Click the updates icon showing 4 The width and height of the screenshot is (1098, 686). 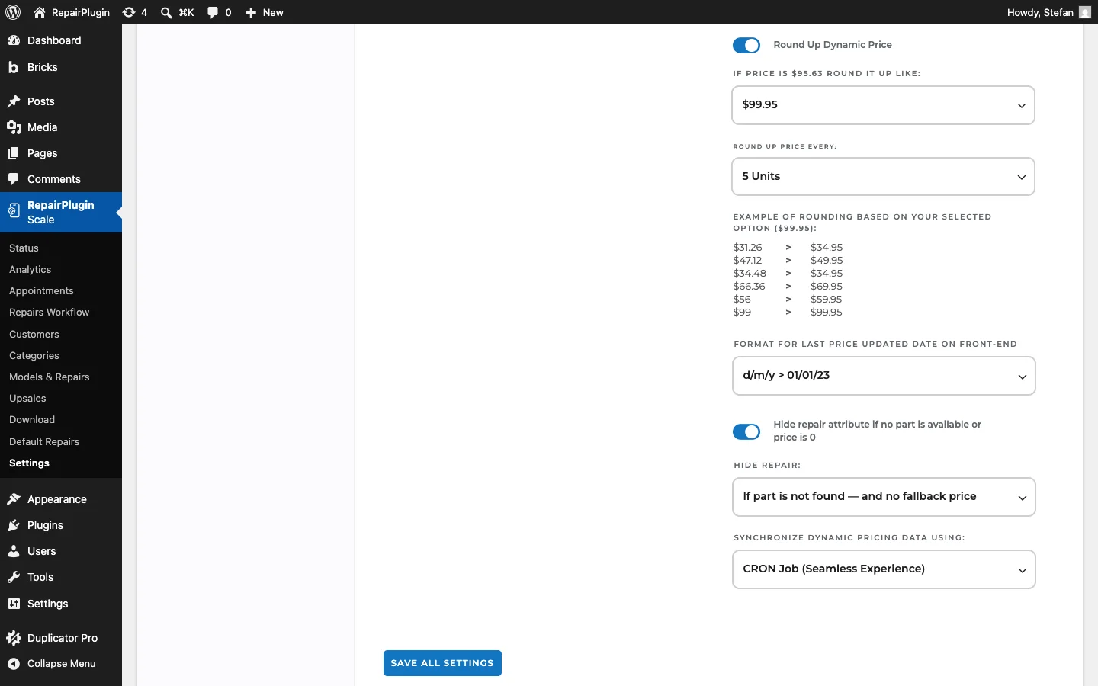130,12
